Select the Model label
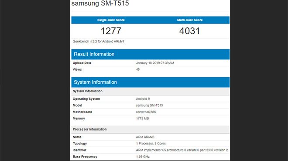Image resolution: width=288 pixels, height=161 pixels. click(x=77, y=105)
